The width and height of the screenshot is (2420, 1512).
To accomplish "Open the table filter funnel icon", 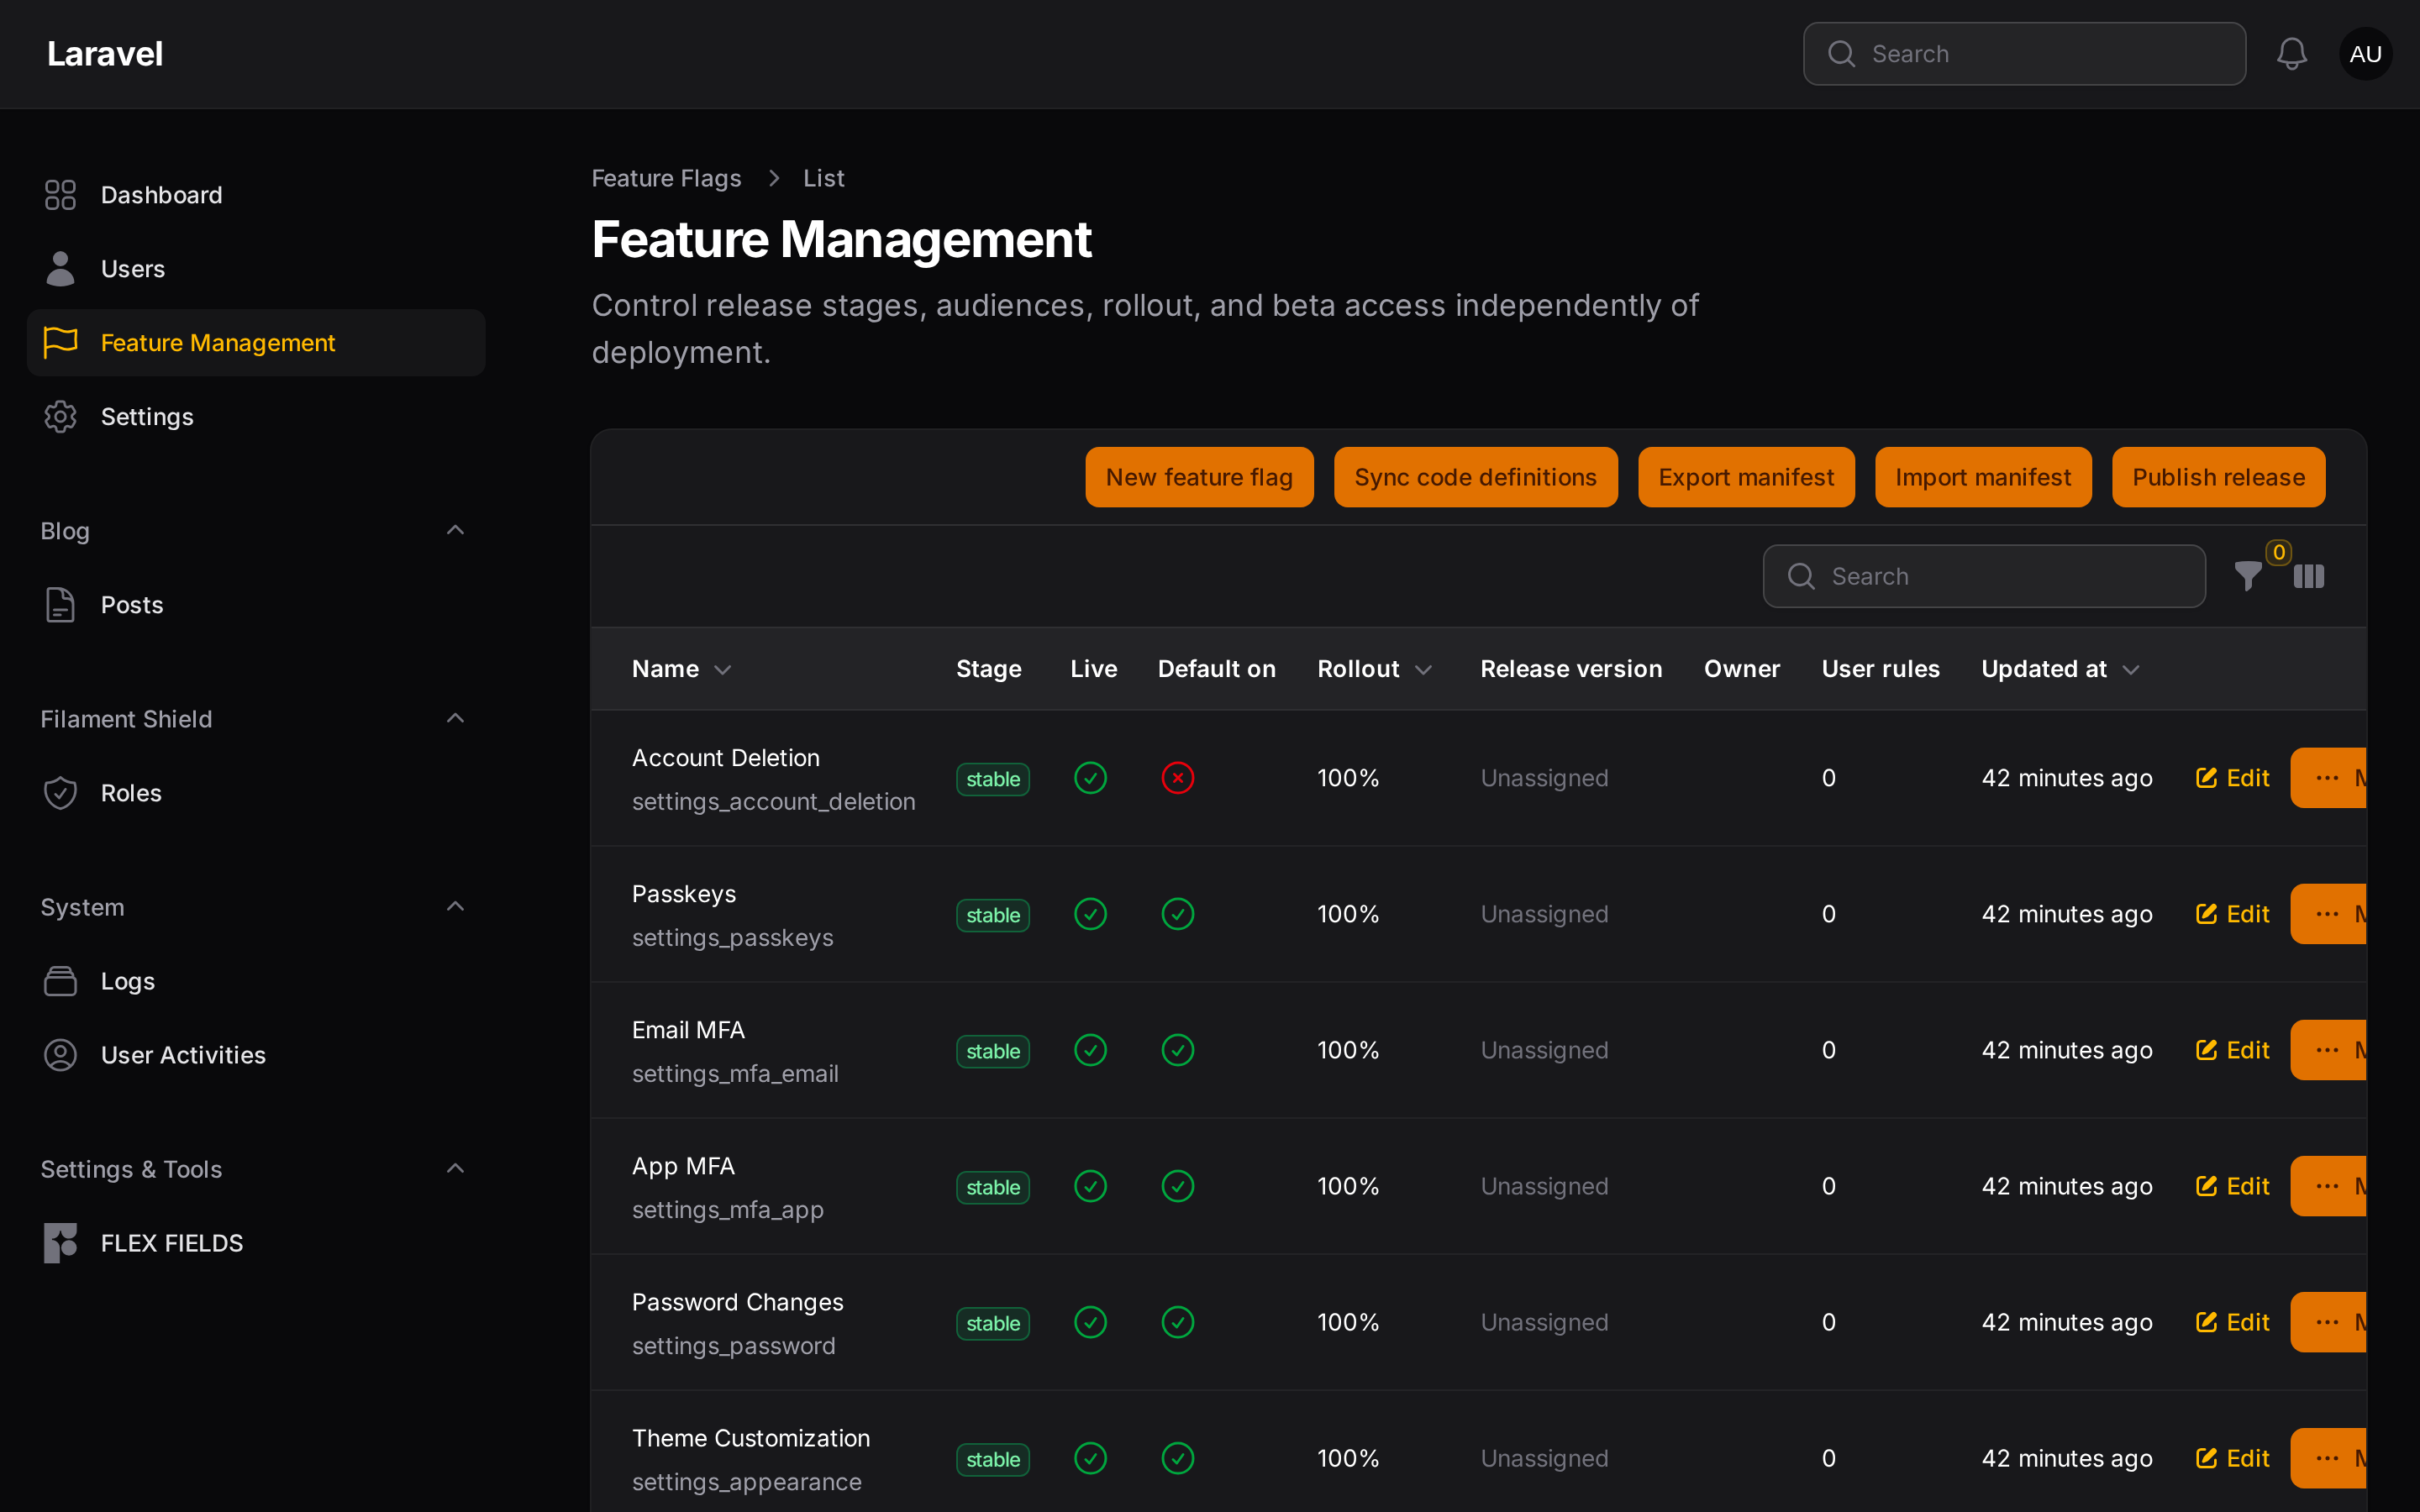I will [2248, 577].
